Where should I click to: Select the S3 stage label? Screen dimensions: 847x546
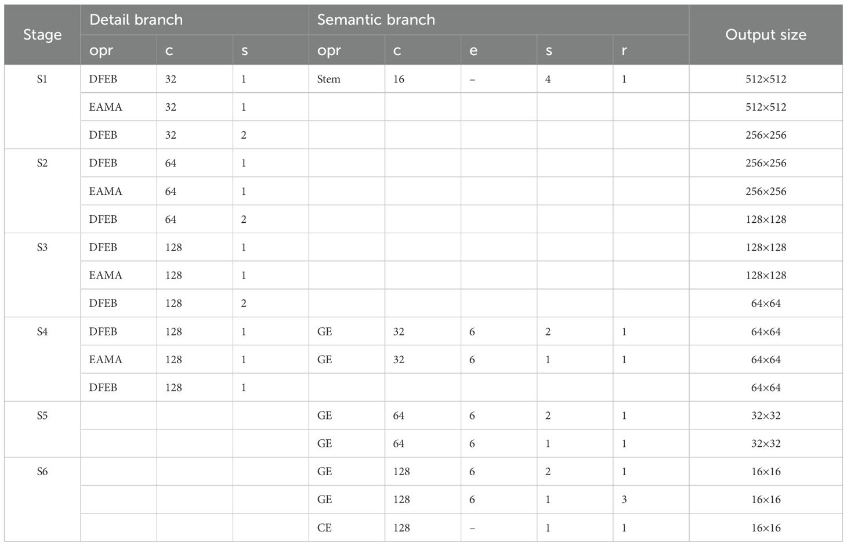click(42, 247)
